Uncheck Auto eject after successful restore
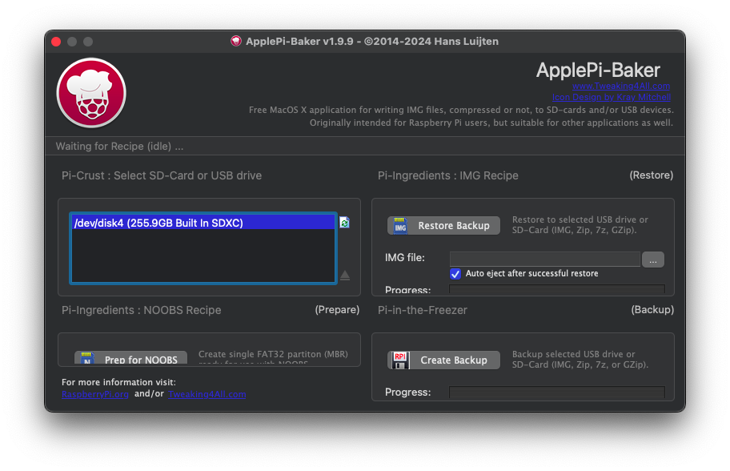This screenshot has height=471, width=730. [455, 274]
